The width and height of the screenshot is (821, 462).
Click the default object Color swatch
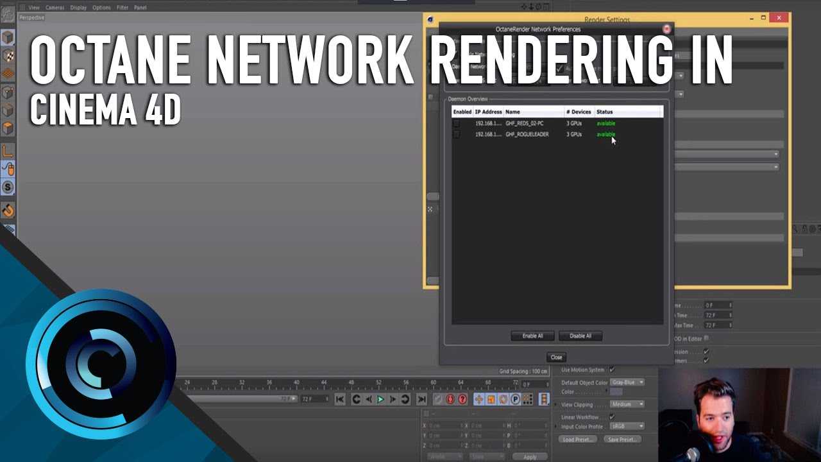point(616,391)
